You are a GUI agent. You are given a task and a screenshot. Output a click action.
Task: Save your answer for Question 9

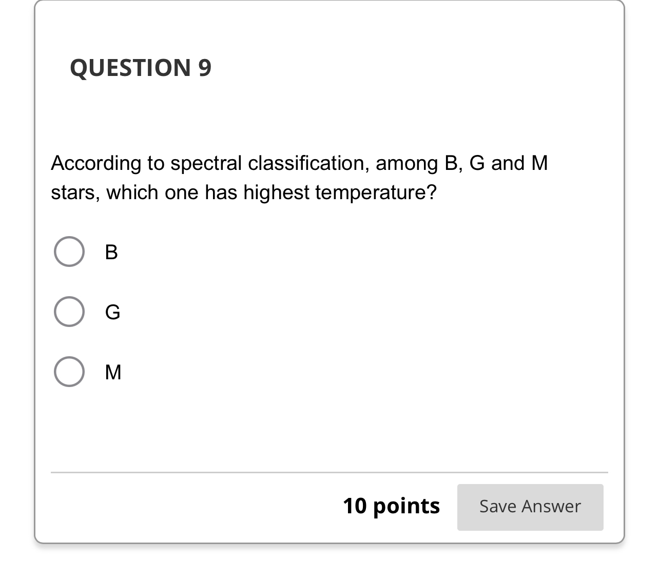pyautogui.click(x=530, y=507)
